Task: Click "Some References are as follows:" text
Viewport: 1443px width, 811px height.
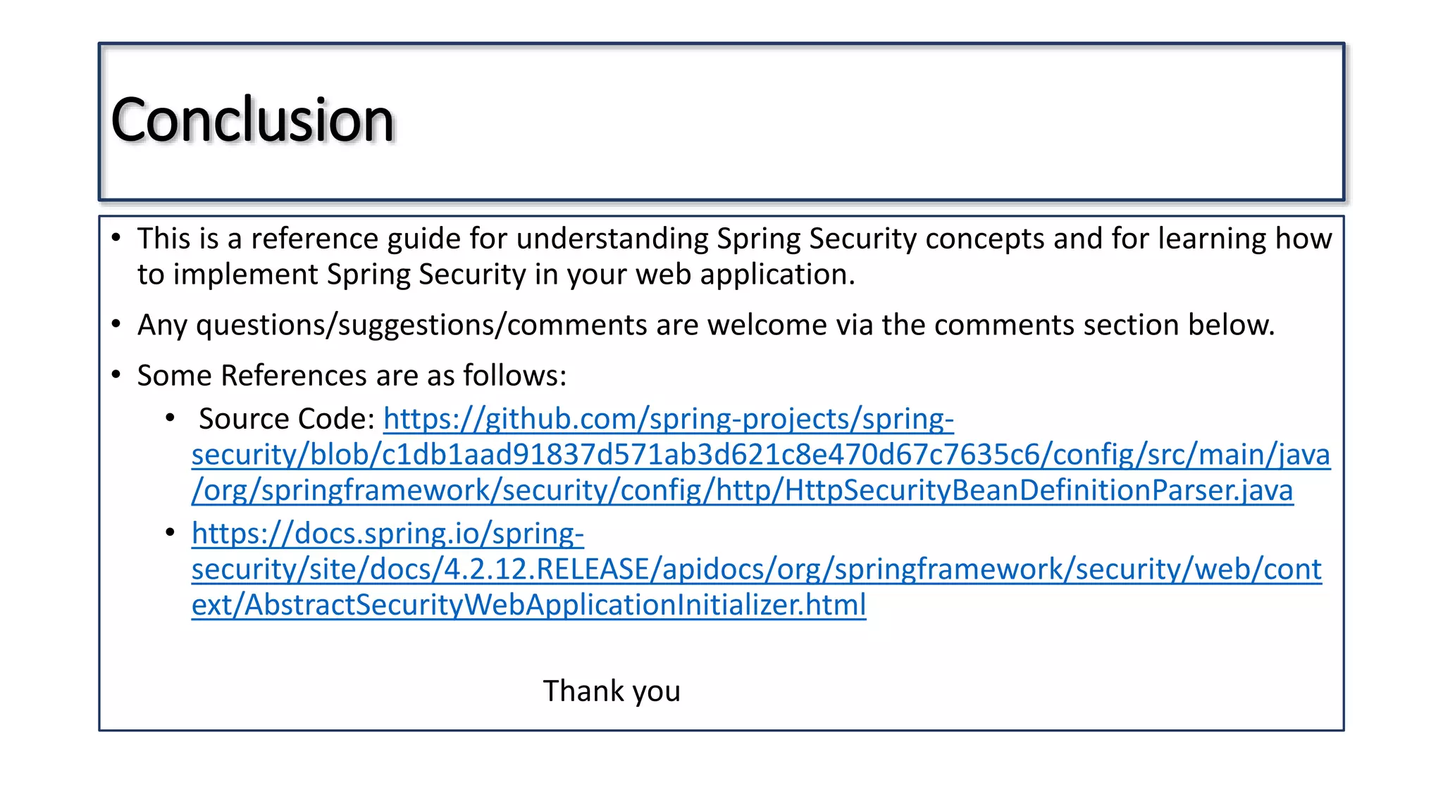Action: coord(352,376)
